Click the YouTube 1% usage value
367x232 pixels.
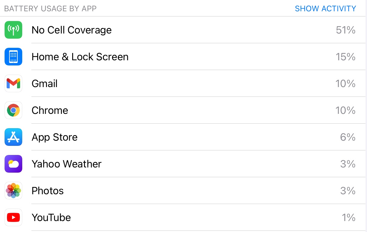pos(348,217)
